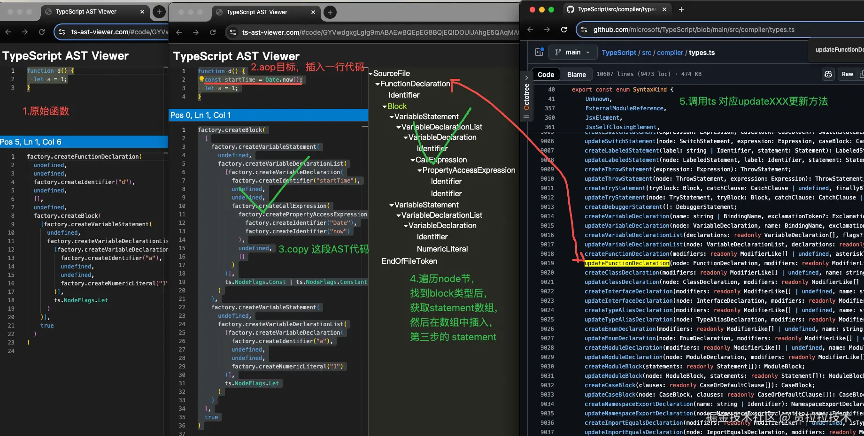Open a new tab in the middle browser window
The width and height of the screenshot is (864, 436).
[330, 12]
